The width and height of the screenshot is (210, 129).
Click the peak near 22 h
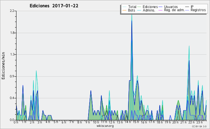click(x=189, y=46)
